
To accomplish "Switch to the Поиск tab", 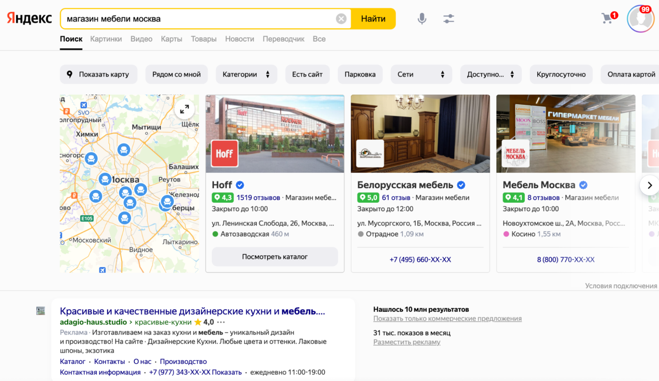I will 71,39.
